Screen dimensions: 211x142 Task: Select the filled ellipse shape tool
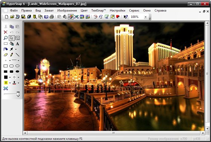pyautogui.click(x=17, y=72)
